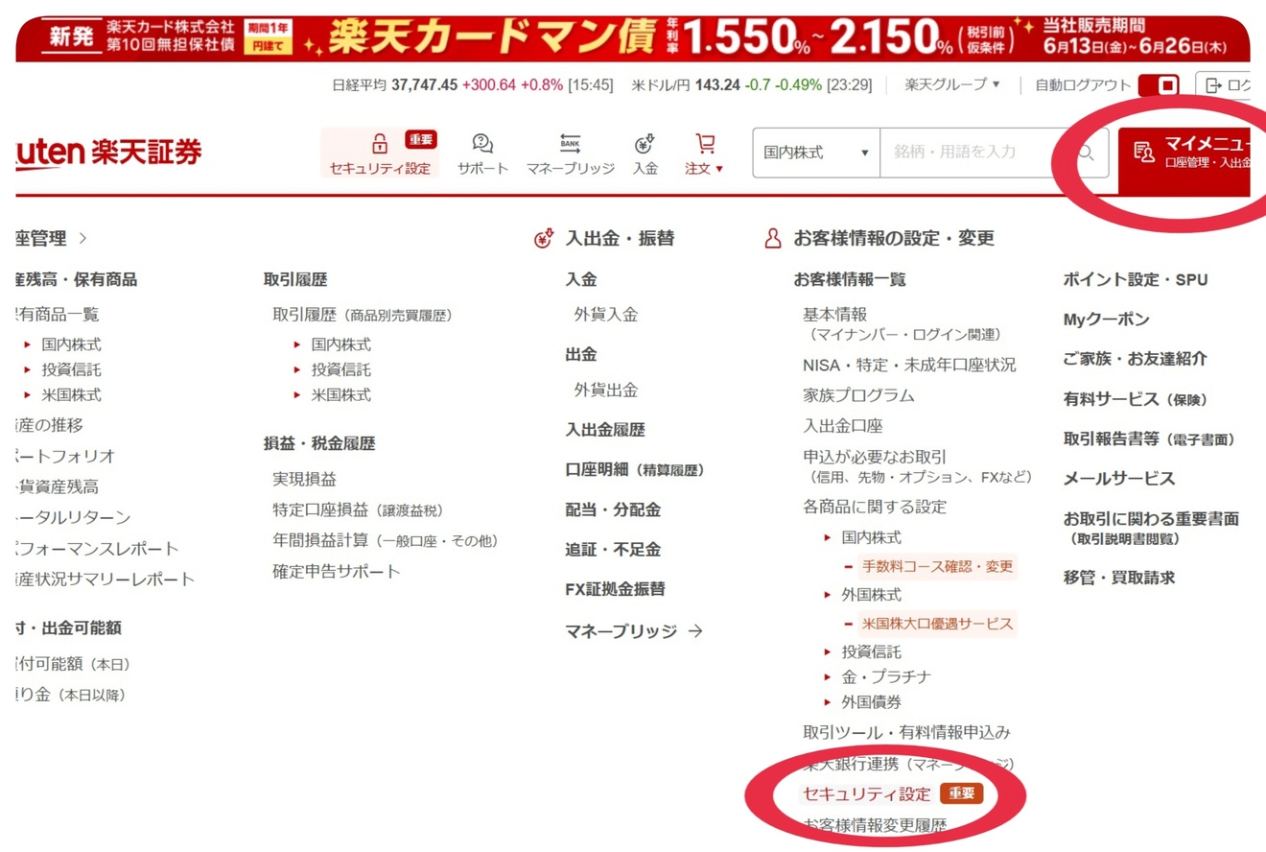Open 確定申告サポート link
The width and height of the screenshot is (1266, 852).
click(337, 572)
